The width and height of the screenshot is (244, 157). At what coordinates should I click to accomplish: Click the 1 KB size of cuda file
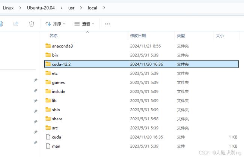coord(233,137)
